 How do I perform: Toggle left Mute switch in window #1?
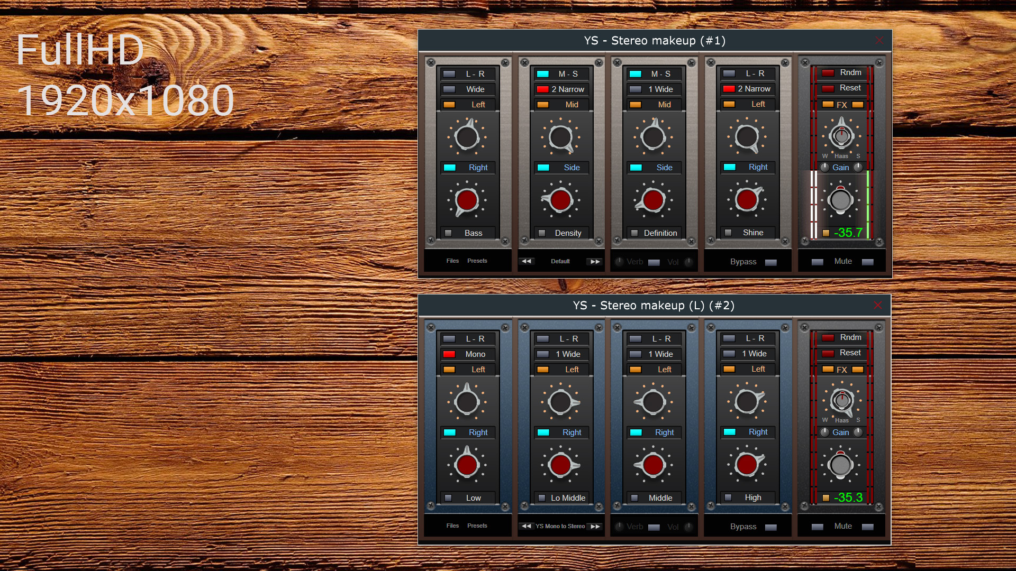(x=818, y=262)
